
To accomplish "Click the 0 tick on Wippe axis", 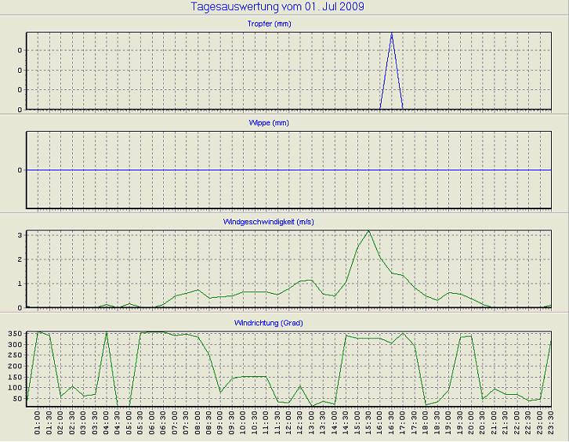I will [x=19, y=170].
